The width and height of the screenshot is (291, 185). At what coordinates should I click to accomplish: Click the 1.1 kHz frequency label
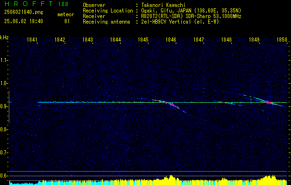tap(4, 60)
